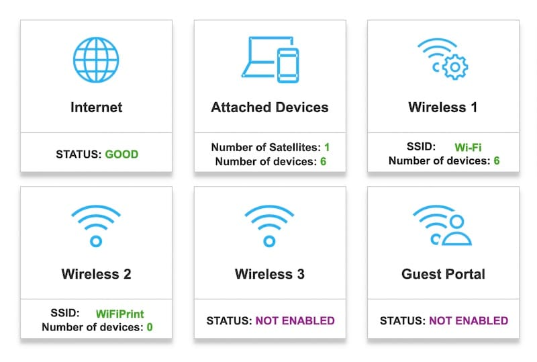Click the Internet status GOOD text
The image size is (537, 362).
pos(121,154)
